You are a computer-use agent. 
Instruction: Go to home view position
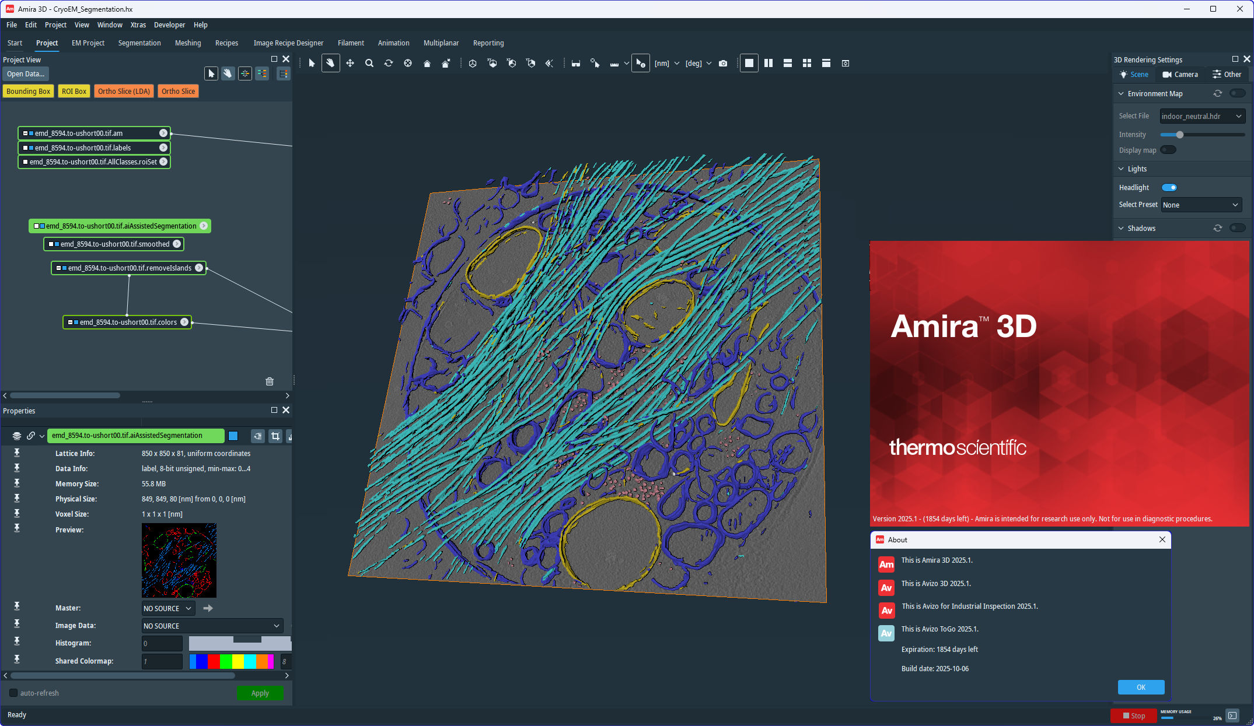[427, 63]
